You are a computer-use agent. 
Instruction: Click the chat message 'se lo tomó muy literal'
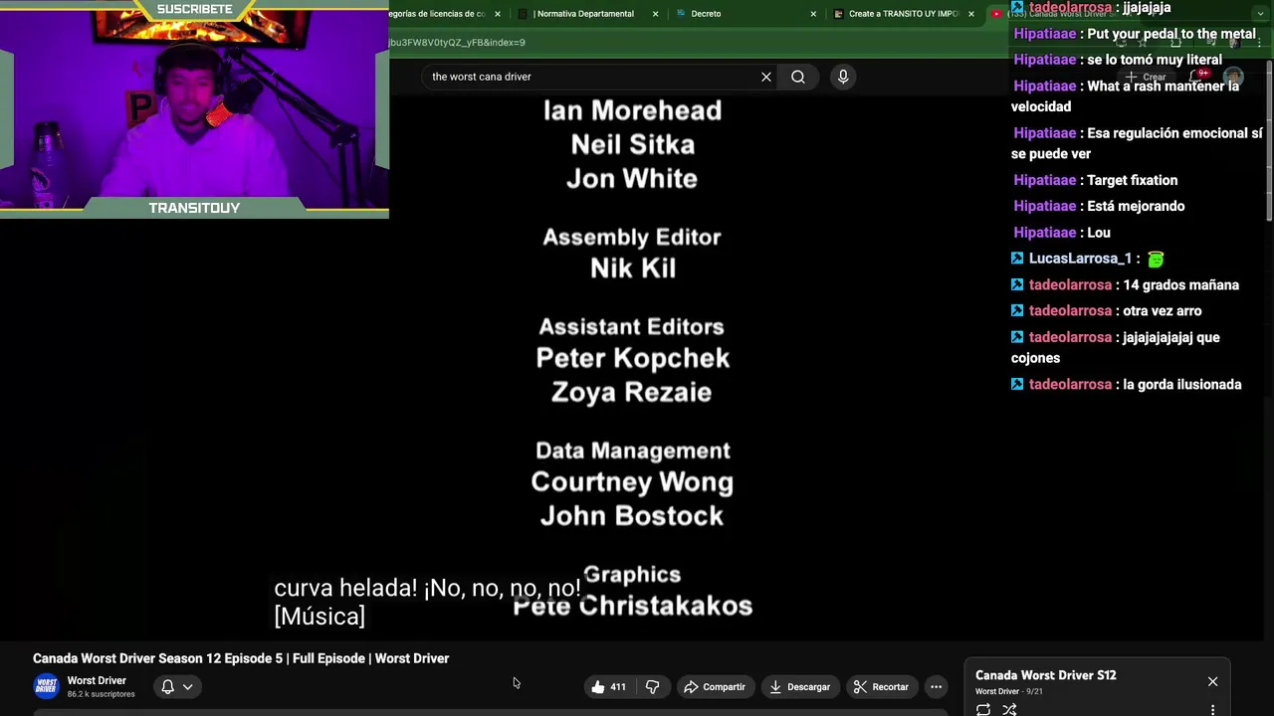click(1155, 60)
